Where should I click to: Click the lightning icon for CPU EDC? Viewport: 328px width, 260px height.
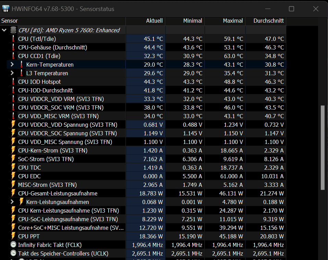tap(13, 176)
